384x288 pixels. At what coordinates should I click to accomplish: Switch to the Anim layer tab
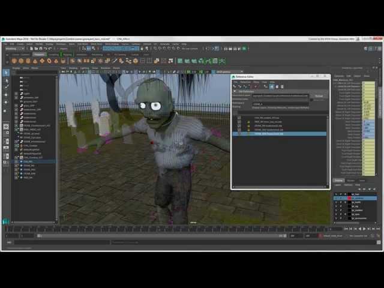pos(362,181)
